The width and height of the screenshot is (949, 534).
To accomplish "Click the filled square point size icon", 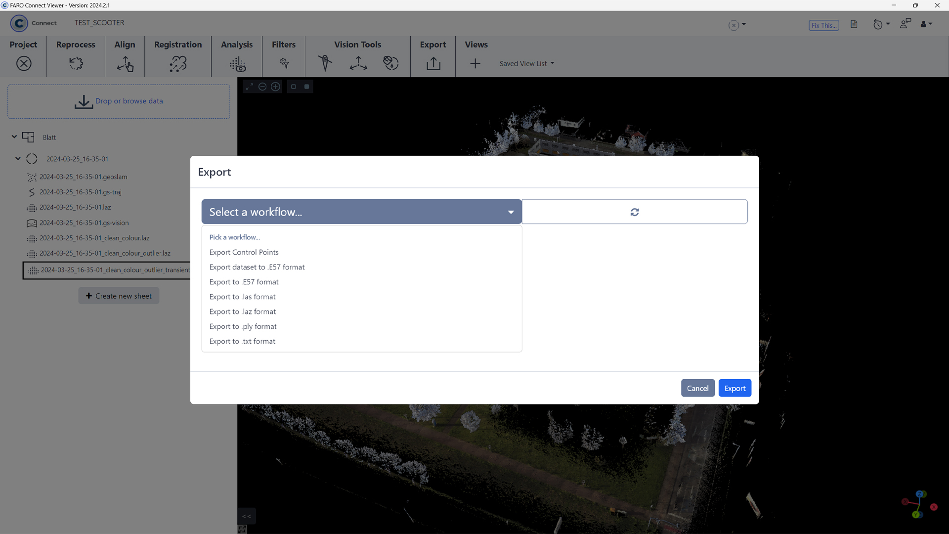I will 306,87.
